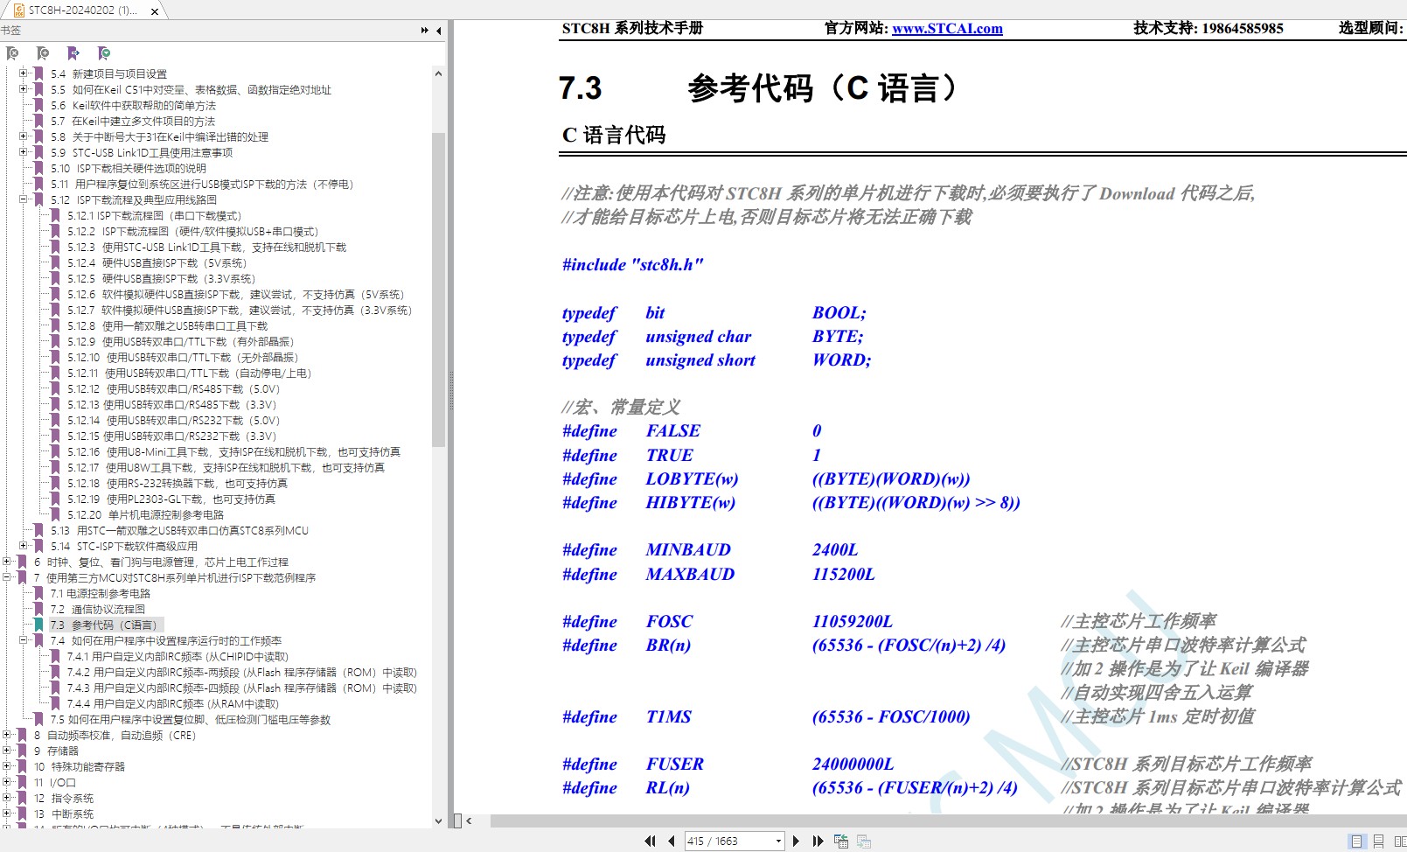Enable continuous scrolling page view
Viewport: 1407px width, 852px height.
click(1378, 842)
